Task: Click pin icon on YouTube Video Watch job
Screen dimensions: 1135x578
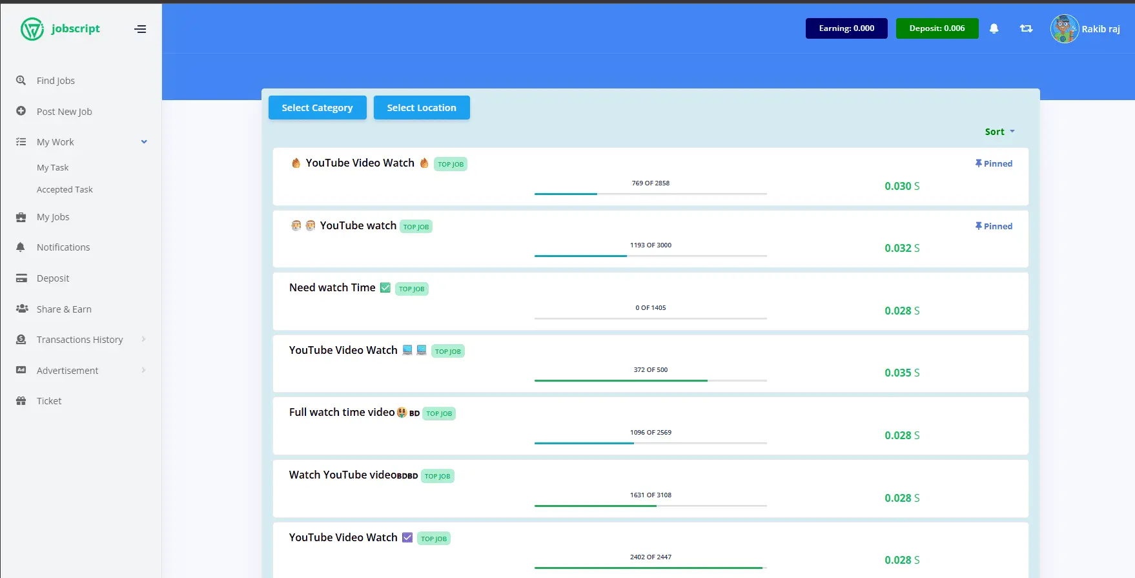Action: (979, 163)
